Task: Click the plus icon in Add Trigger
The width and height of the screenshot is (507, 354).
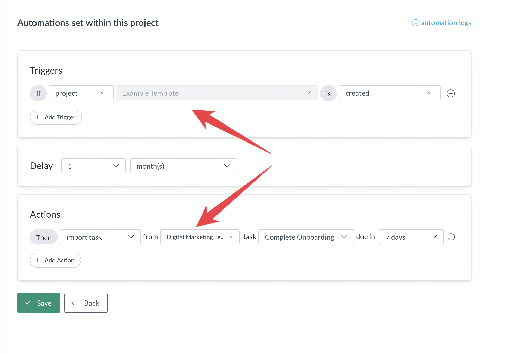Action: click(38, 117)
